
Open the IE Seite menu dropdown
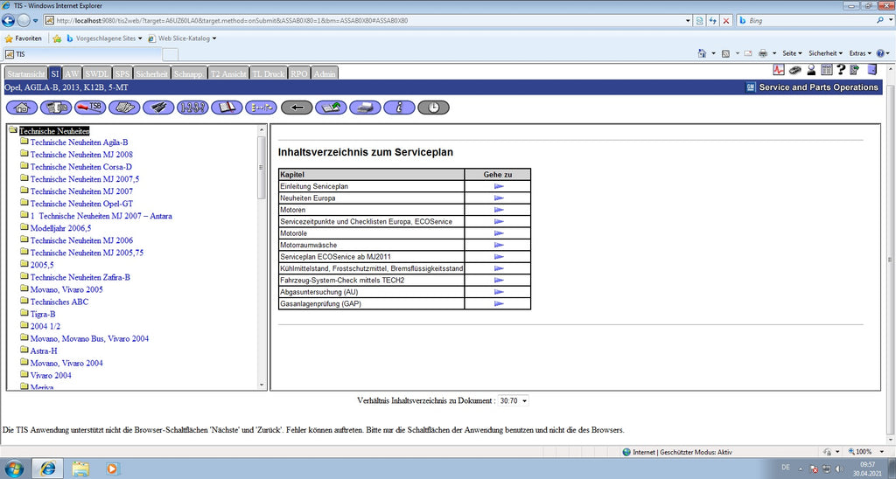(792, 53)
